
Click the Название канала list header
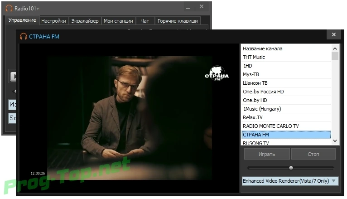(x=286, y=49)
